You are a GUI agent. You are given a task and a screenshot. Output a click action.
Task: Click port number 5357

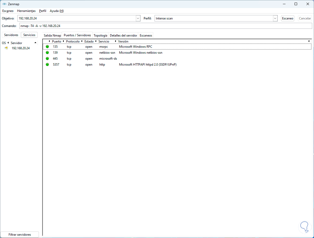[56, 65]
